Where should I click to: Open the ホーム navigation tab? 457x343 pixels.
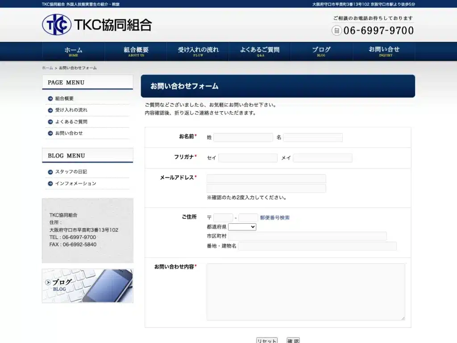point(74,51)
